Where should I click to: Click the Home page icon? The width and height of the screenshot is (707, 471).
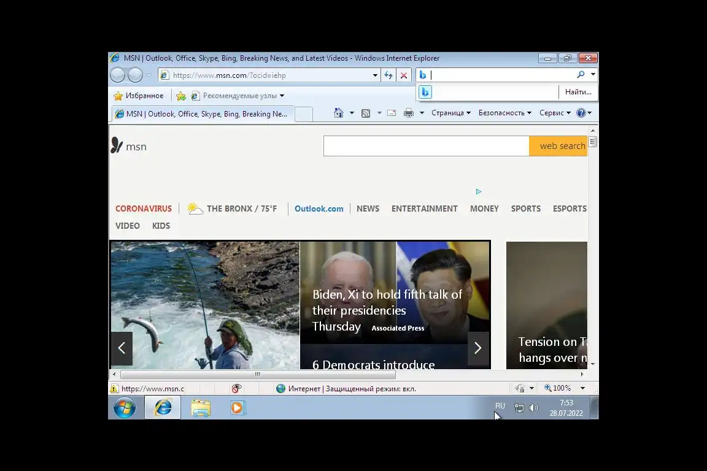click(x=339, y=113)
